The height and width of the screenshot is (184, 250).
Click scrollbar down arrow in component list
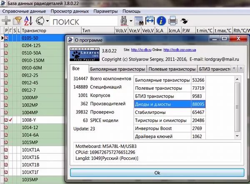point(237,136)
